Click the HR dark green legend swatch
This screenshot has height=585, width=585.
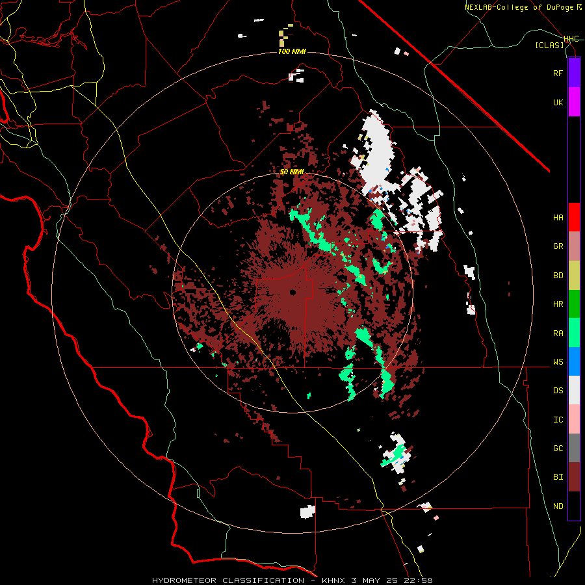pyautogui.click(x=574, y=304)
